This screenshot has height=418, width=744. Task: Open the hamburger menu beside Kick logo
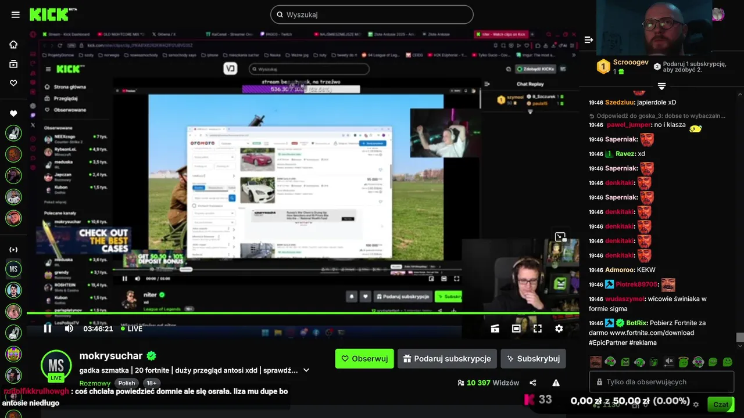coord(16,15)
